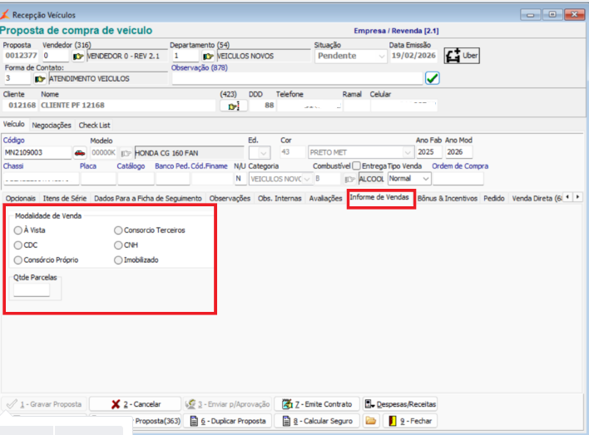Open Opcionais tab
Viewport: 589px width, 435px height.
pos(21,198)
